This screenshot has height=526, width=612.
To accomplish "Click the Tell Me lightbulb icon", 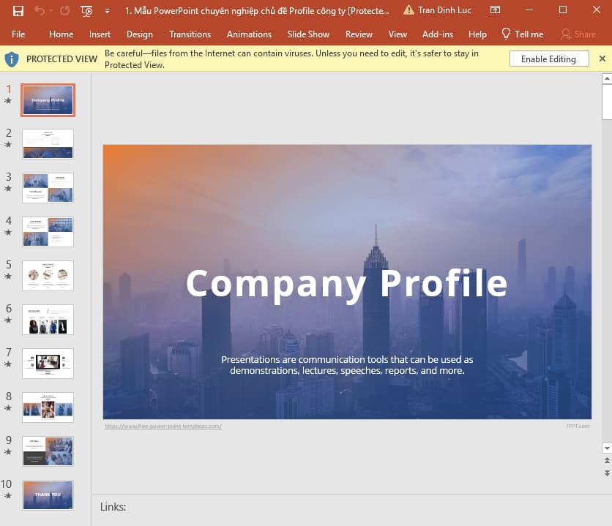I will coord(505,34).
